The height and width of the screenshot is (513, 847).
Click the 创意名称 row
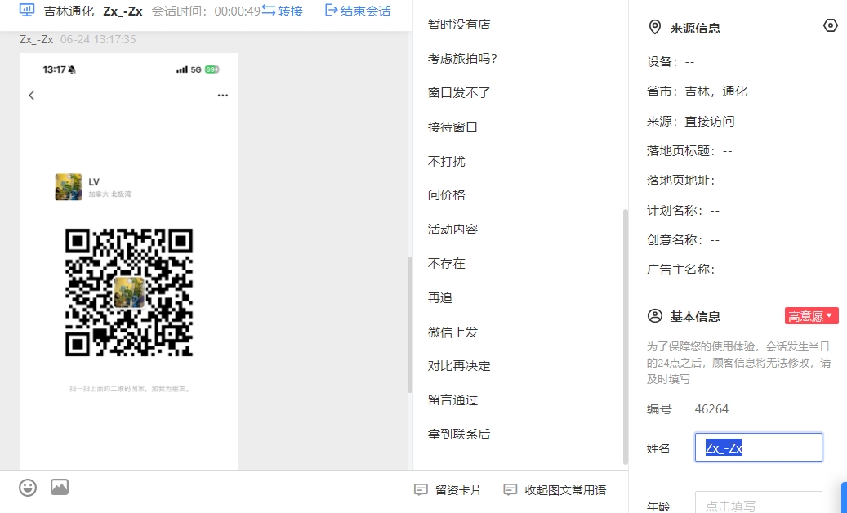point(684,240)
